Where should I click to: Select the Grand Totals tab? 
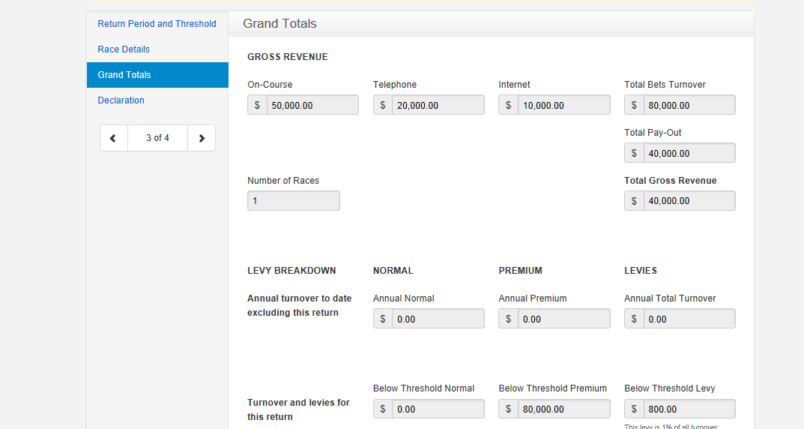pos(157,75)
